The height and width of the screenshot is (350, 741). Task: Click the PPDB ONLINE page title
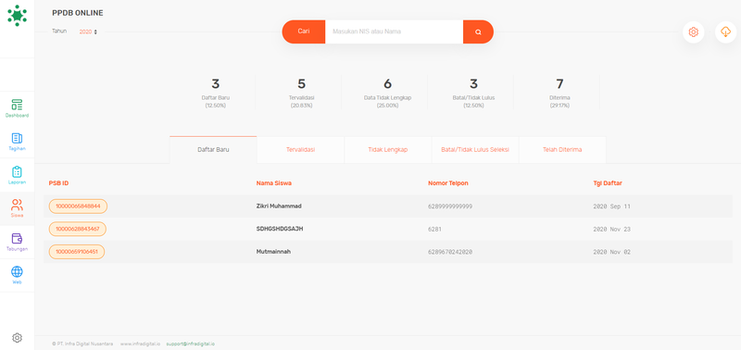78,13
